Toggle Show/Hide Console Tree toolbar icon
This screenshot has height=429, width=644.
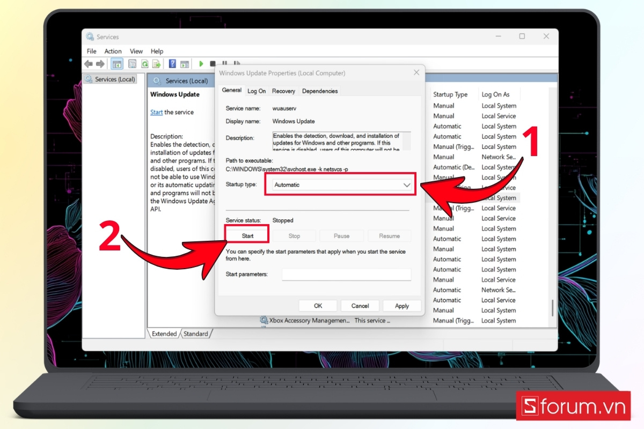pos(116,64)
